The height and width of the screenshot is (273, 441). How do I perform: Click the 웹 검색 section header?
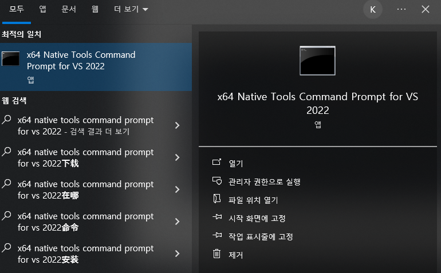(14, 100)
